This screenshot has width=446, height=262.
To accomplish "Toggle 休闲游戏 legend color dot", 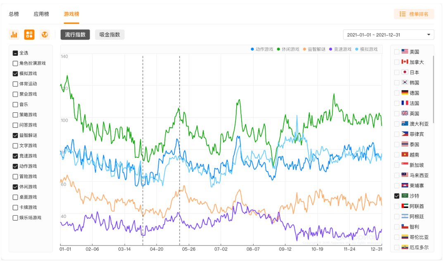I will 279,49.
